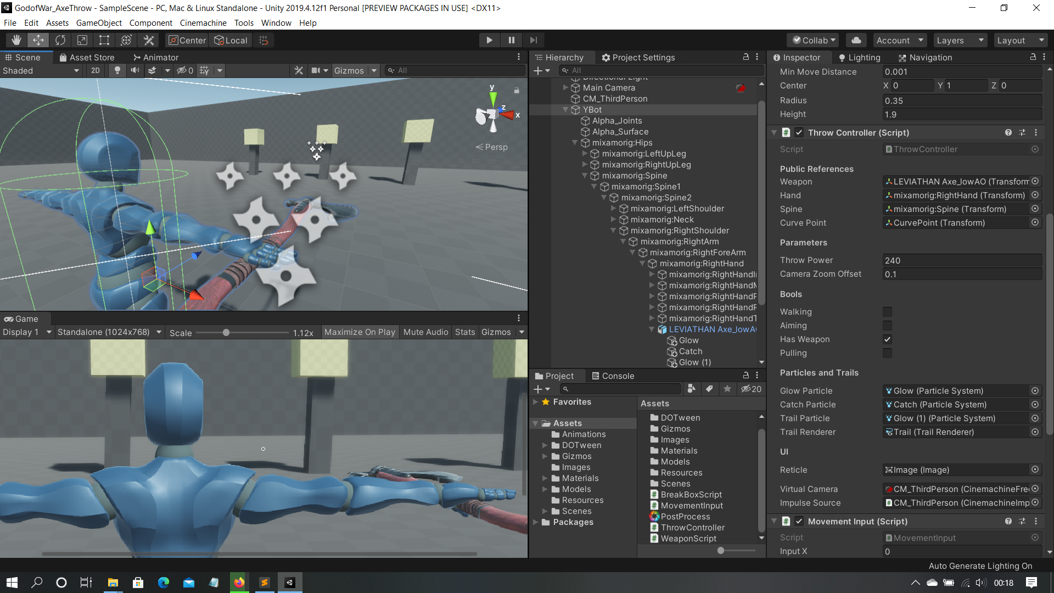The image size is (1054, 593).
Task: Click the Mute Audio button
Action: click(425, 332)
